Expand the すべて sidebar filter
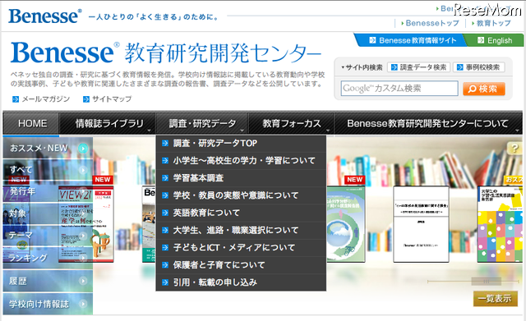The image size is (526, 321). (x=48, y=170)
